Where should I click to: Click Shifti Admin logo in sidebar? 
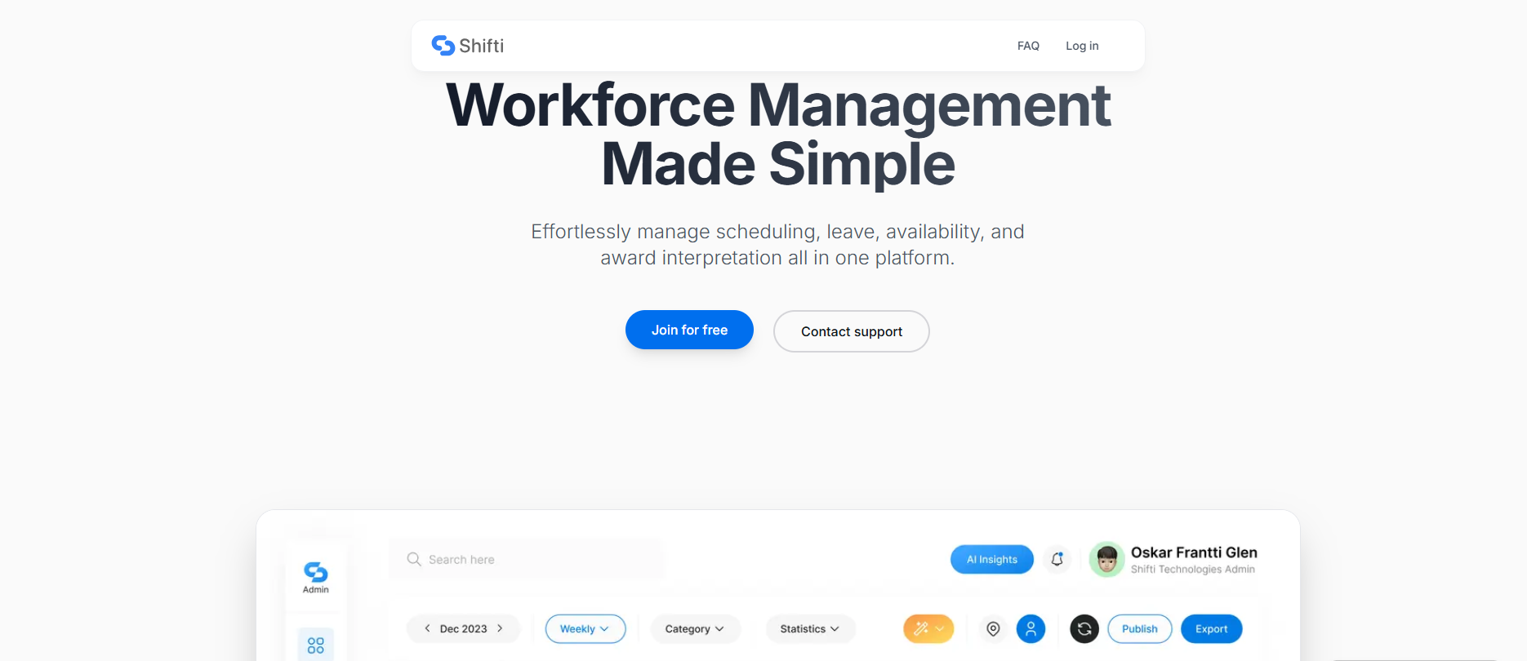(x=316, y=577)
